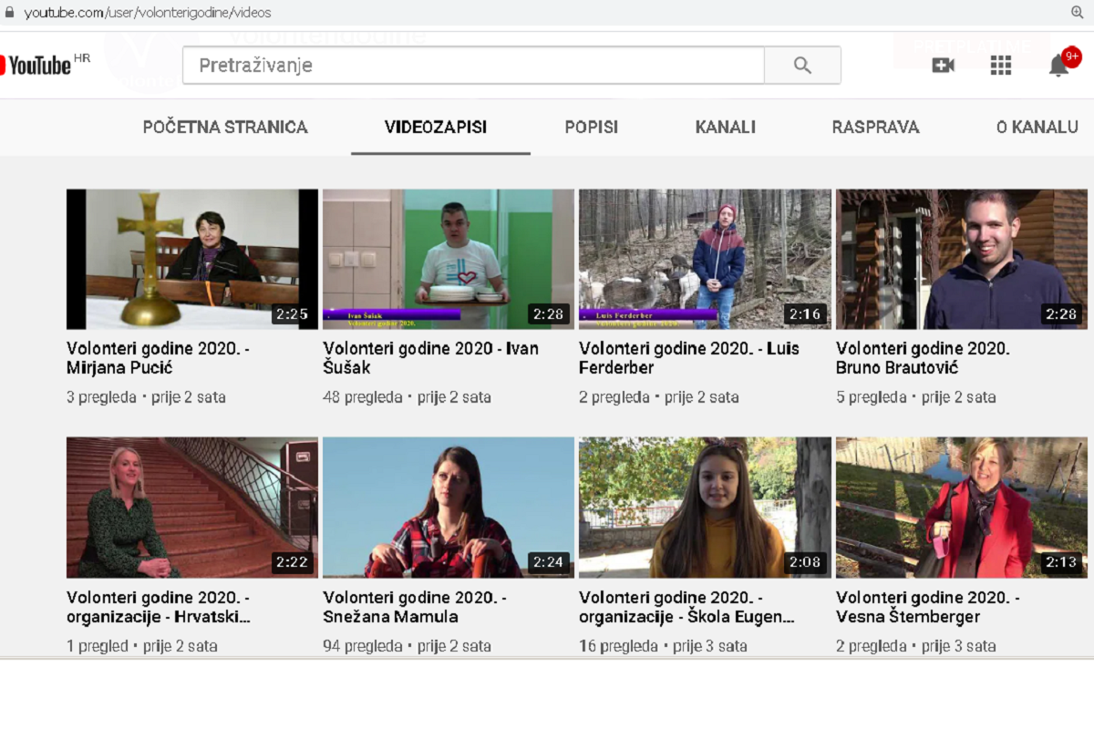Viewport: 1094px width, 729px height.
Task: Click the browser zoom magnifier icon
Action: tap(1077, 12)
